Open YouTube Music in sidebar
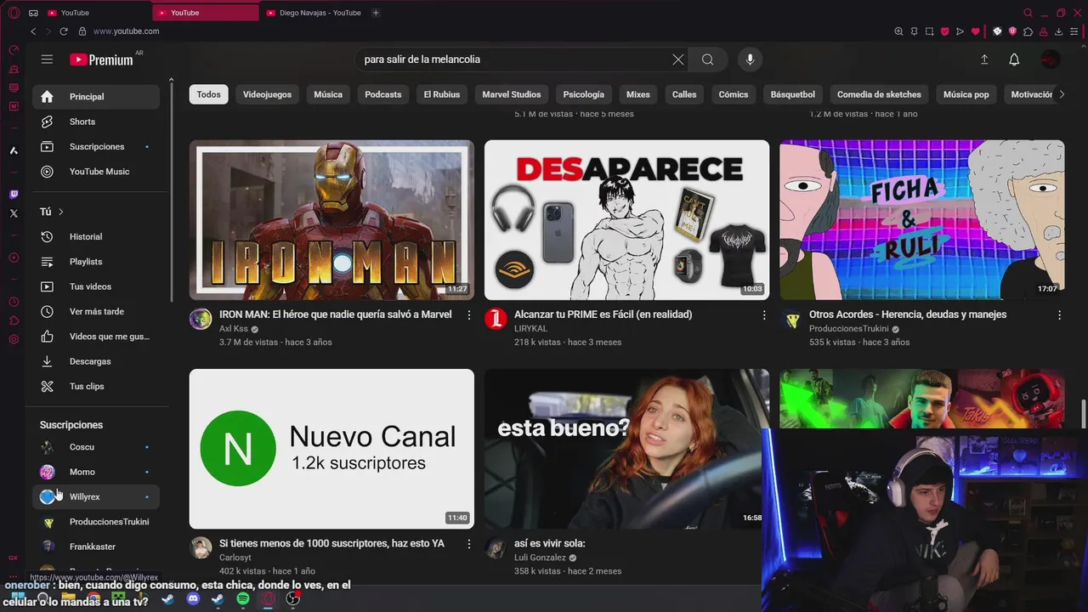This screenshot has width=1088, height=612. 96,172
